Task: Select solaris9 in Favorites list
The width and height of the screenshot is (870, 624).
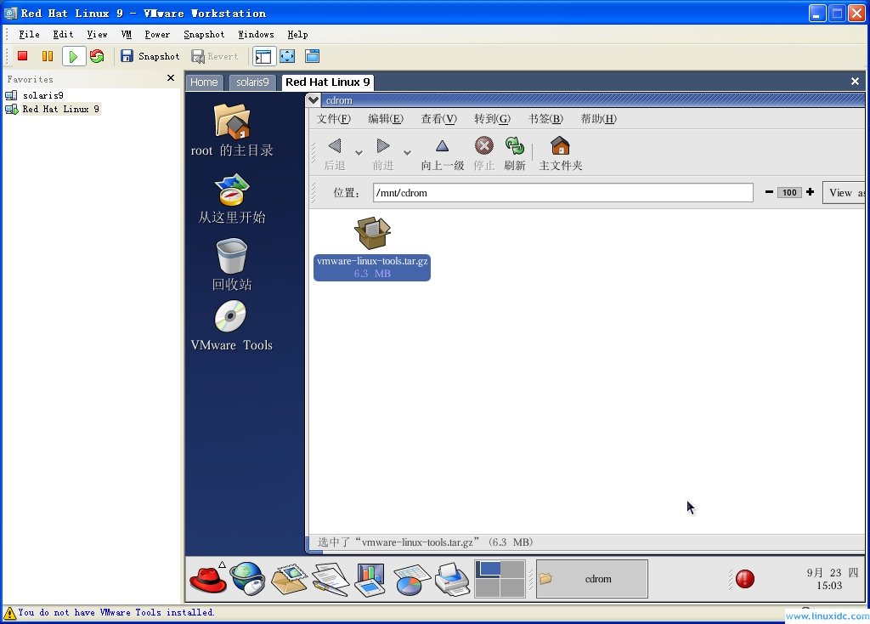Action: click(x=42, y=96)
